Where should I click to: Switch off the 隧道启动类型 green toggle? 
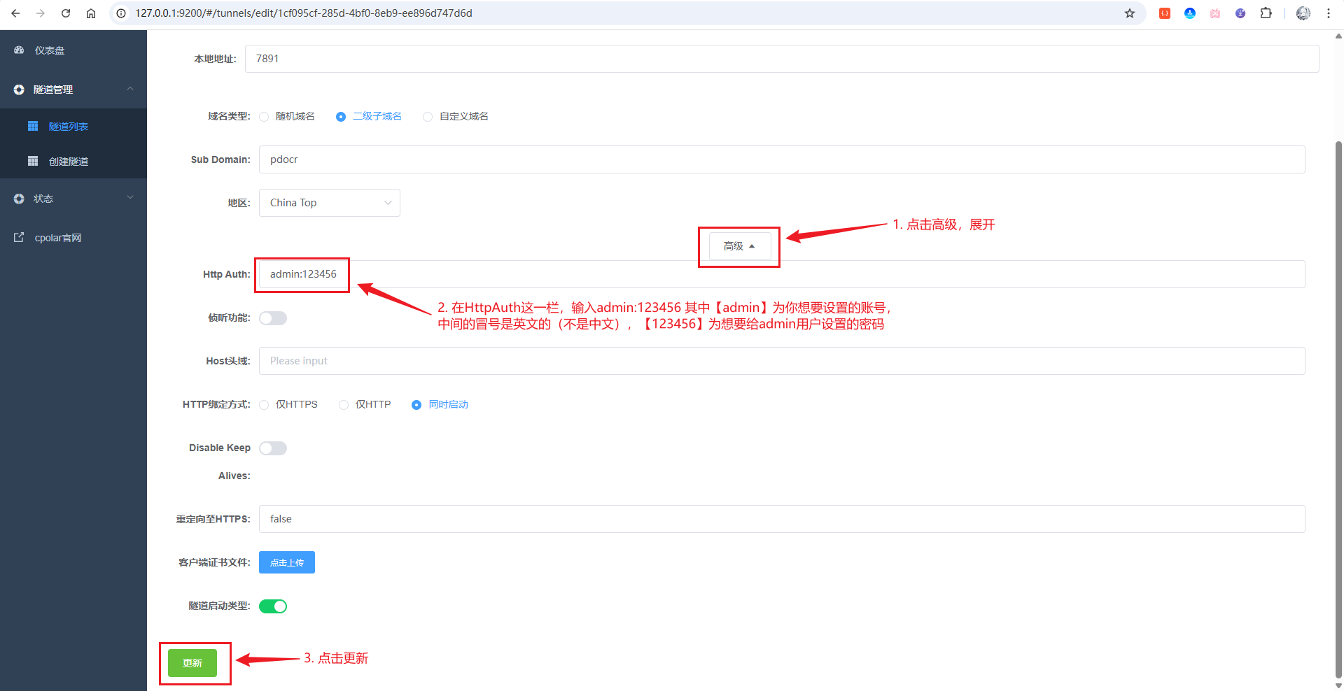click(273, 606)
